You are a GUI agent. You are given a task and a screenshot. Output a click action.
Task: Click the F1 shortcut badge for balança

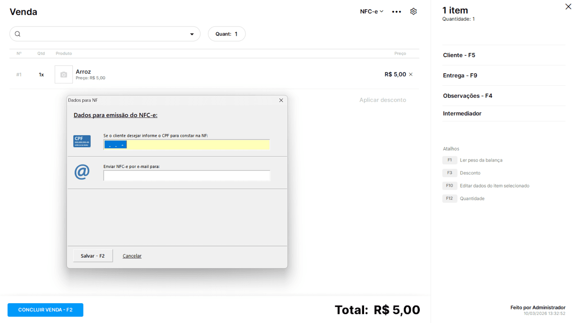[x=450, y=160]
